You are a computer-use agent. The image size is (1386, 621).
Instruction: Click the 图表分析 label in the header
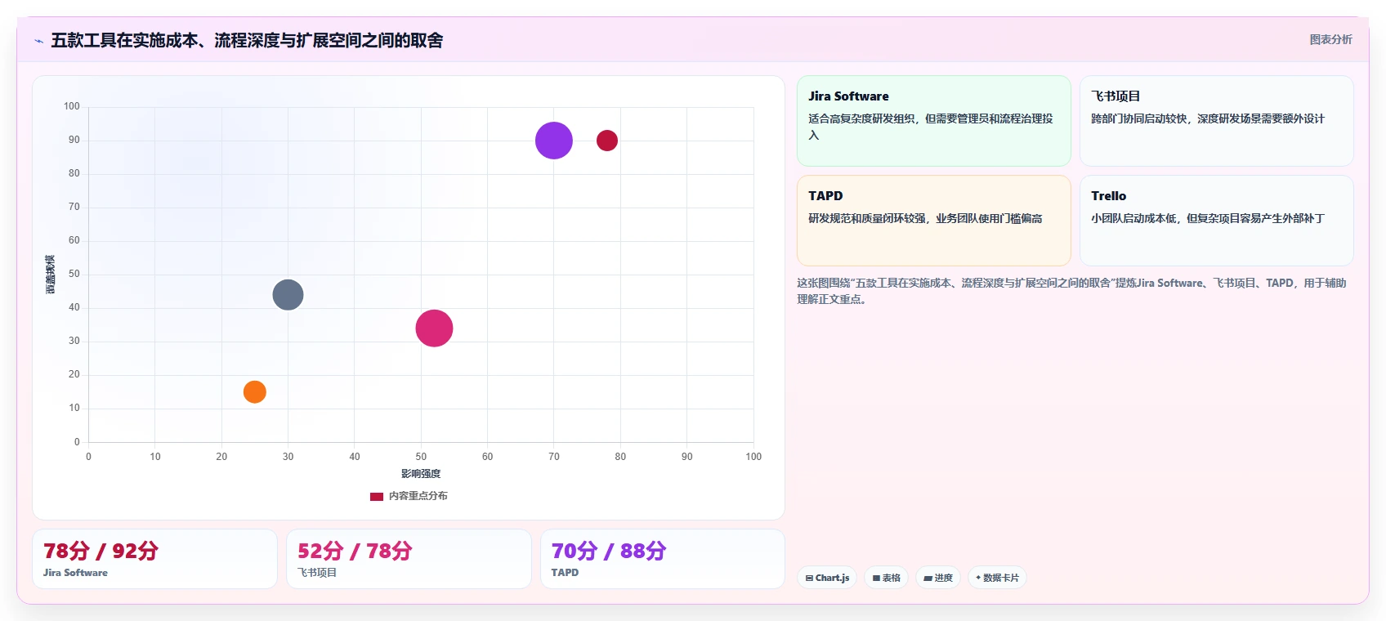pyautogui.click(x=1330, y=39)
